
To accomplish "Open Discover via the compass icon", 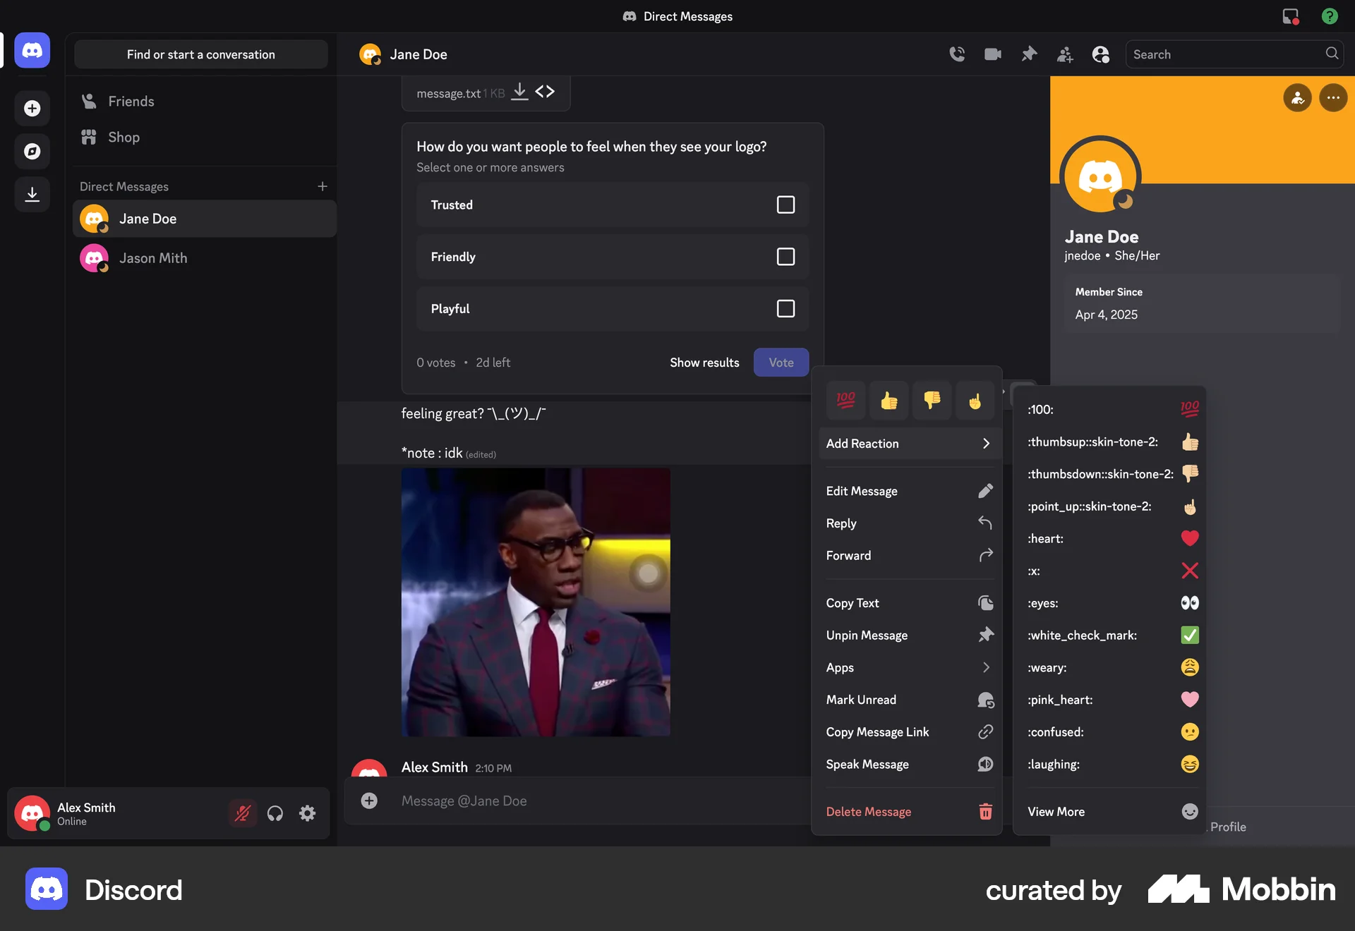I will (32, 151).
